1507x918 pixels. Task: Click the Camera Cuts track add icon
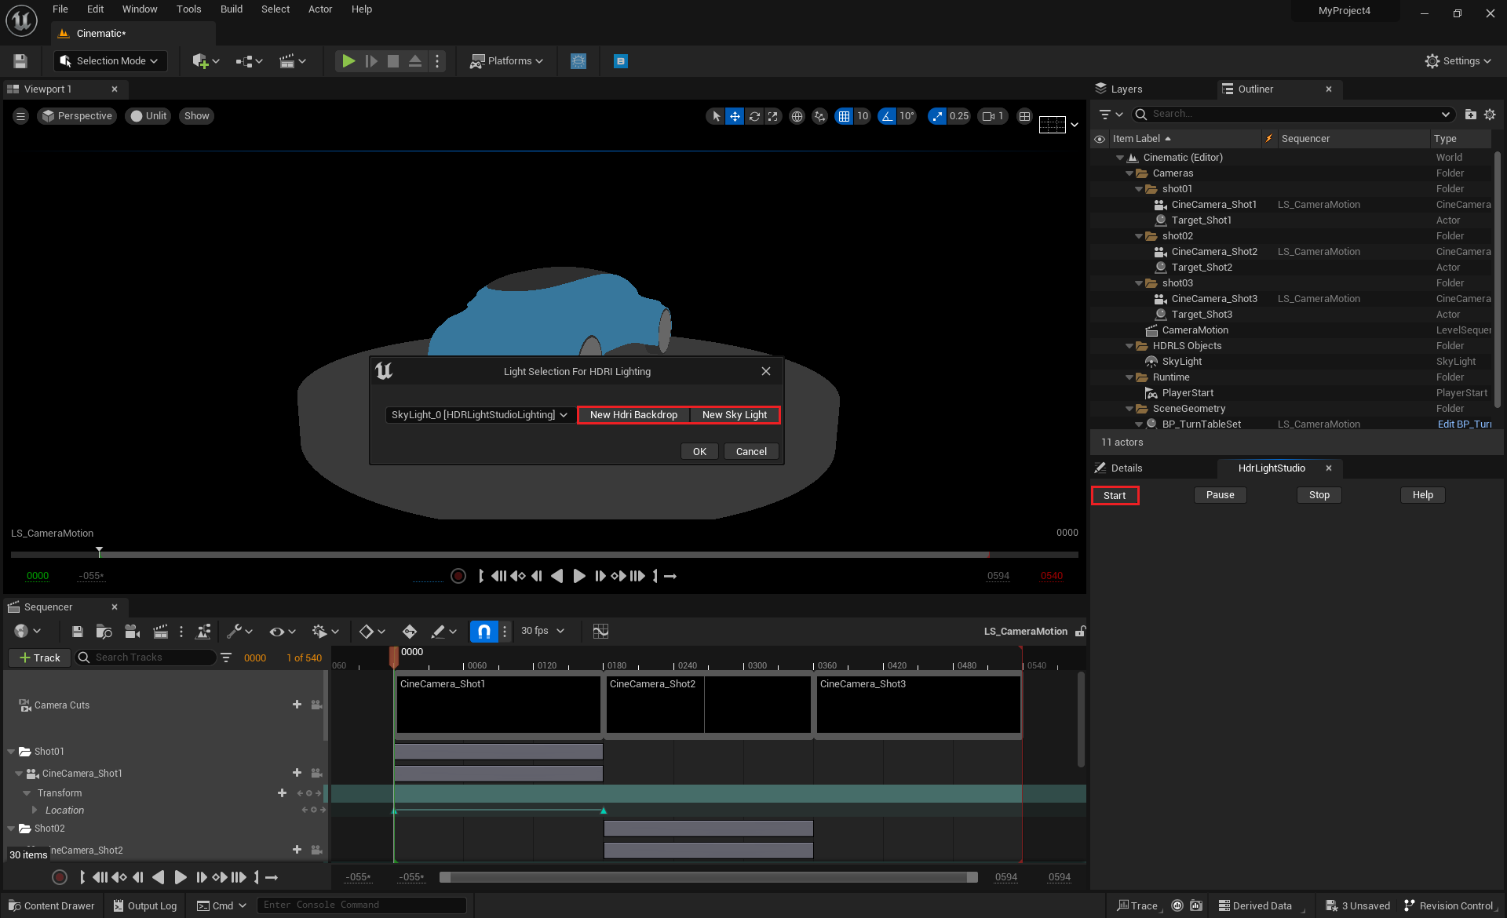pos(297,705)
